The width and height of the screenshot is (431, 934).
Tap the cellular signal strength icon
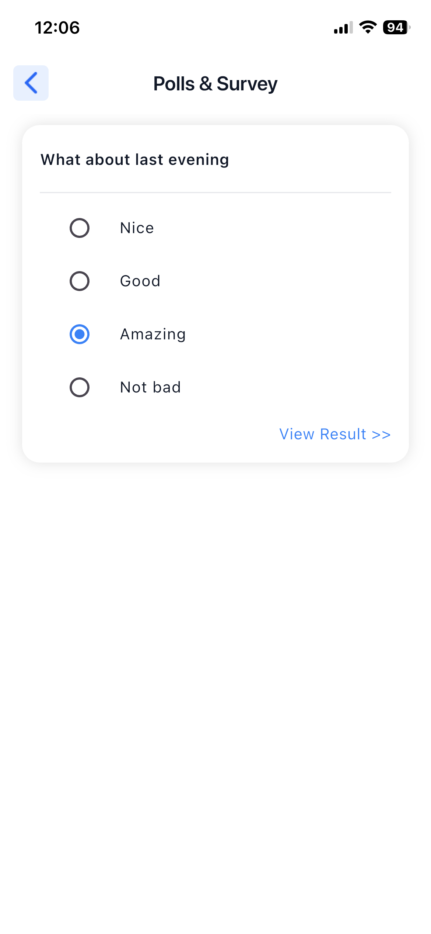343,28
